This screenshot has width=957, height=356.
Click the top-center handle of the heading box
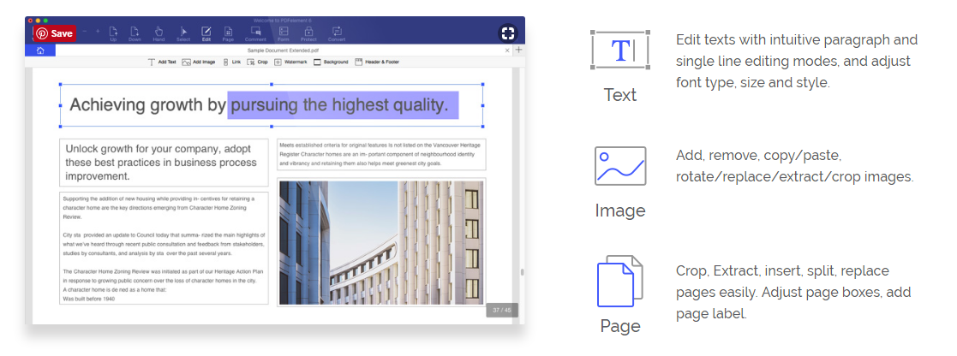point(272,85)
